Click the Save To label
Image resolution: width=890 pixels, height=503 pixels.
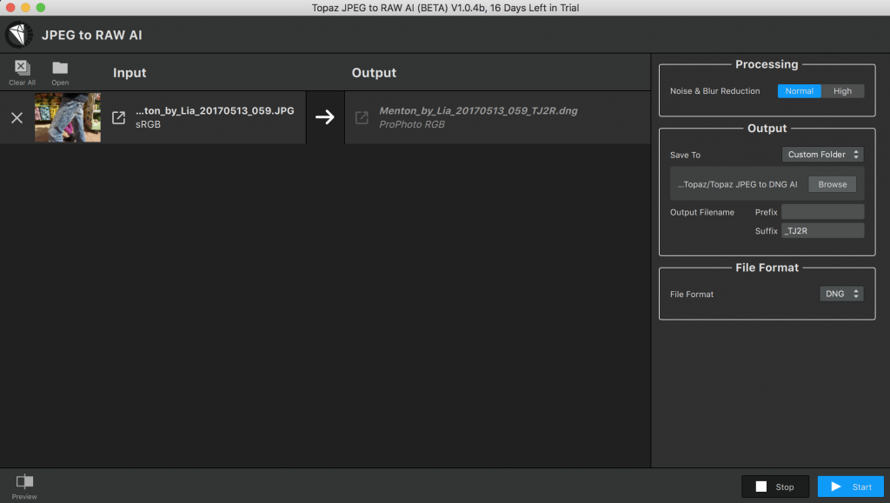(x=685, y=155)
